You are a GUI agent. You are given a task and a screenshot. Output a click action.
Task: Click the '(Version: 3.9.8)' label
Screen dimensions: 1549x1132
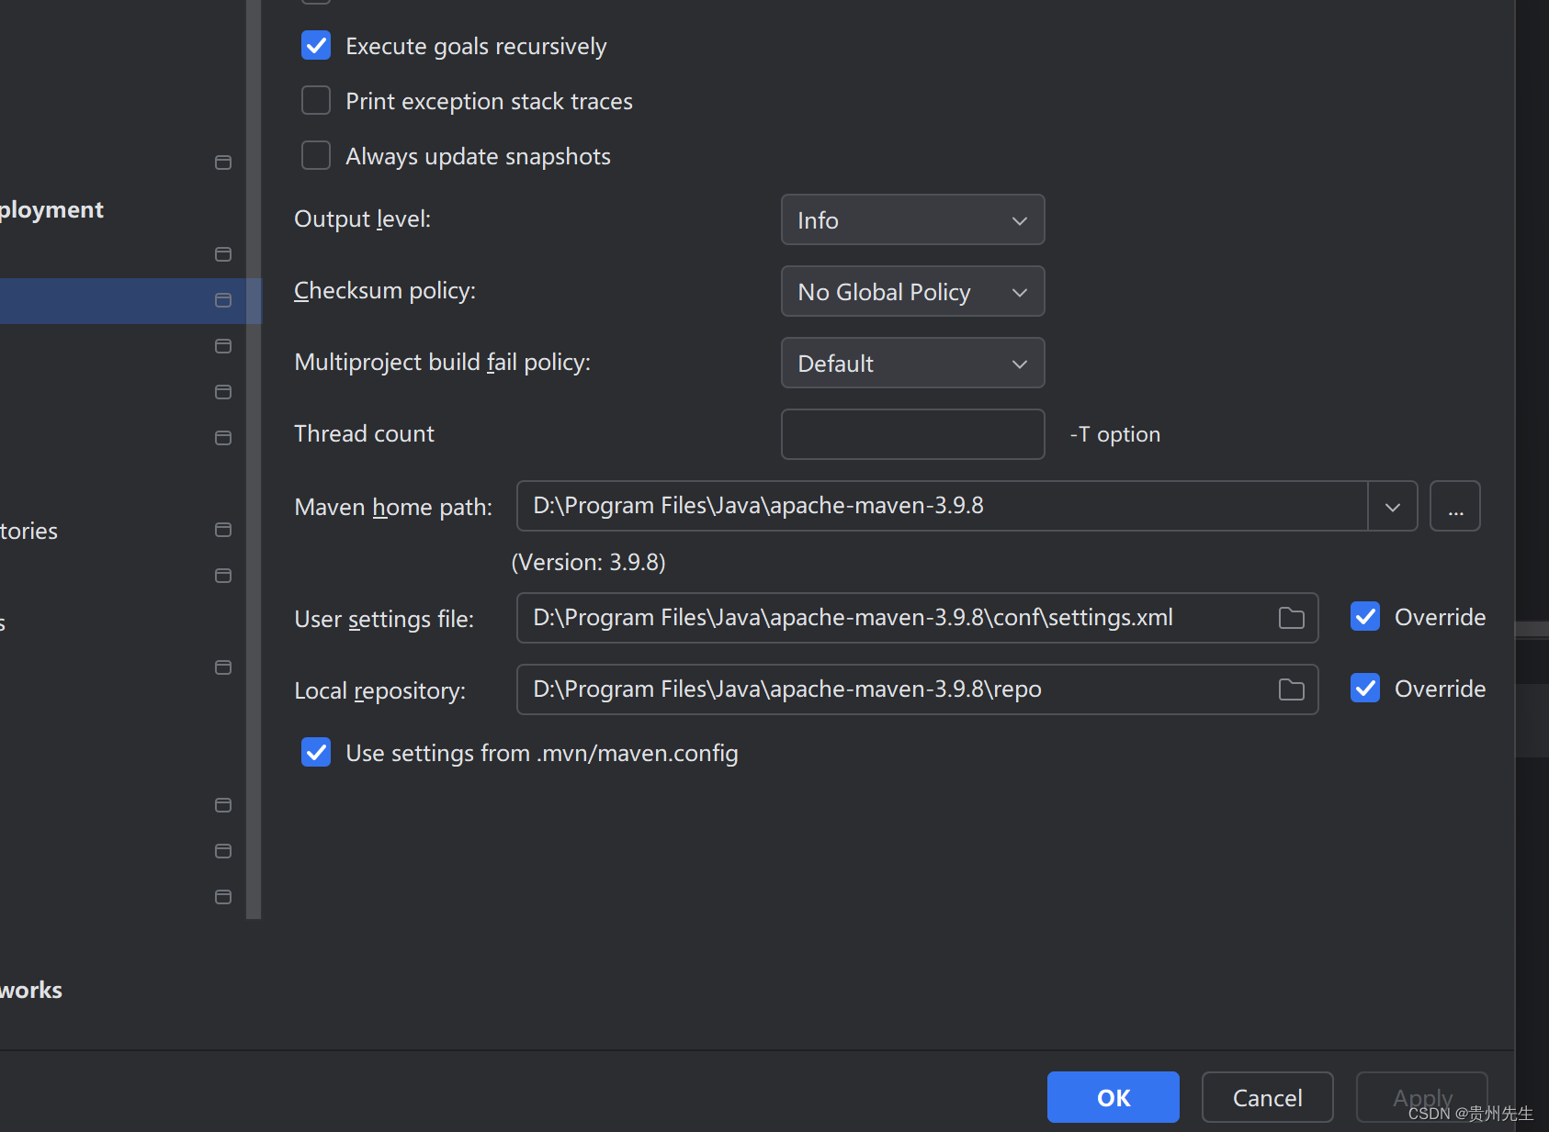coord(588,563)
